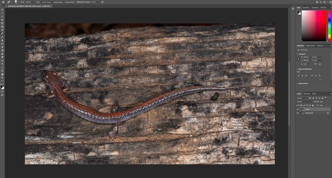Select the Path Selection tool
This screenshot has height=178, width=332.
click(2, 68)
